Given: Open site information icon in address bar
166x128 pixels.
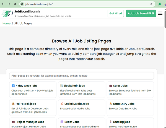Looking at the screenshot, I should coord(22,4).
